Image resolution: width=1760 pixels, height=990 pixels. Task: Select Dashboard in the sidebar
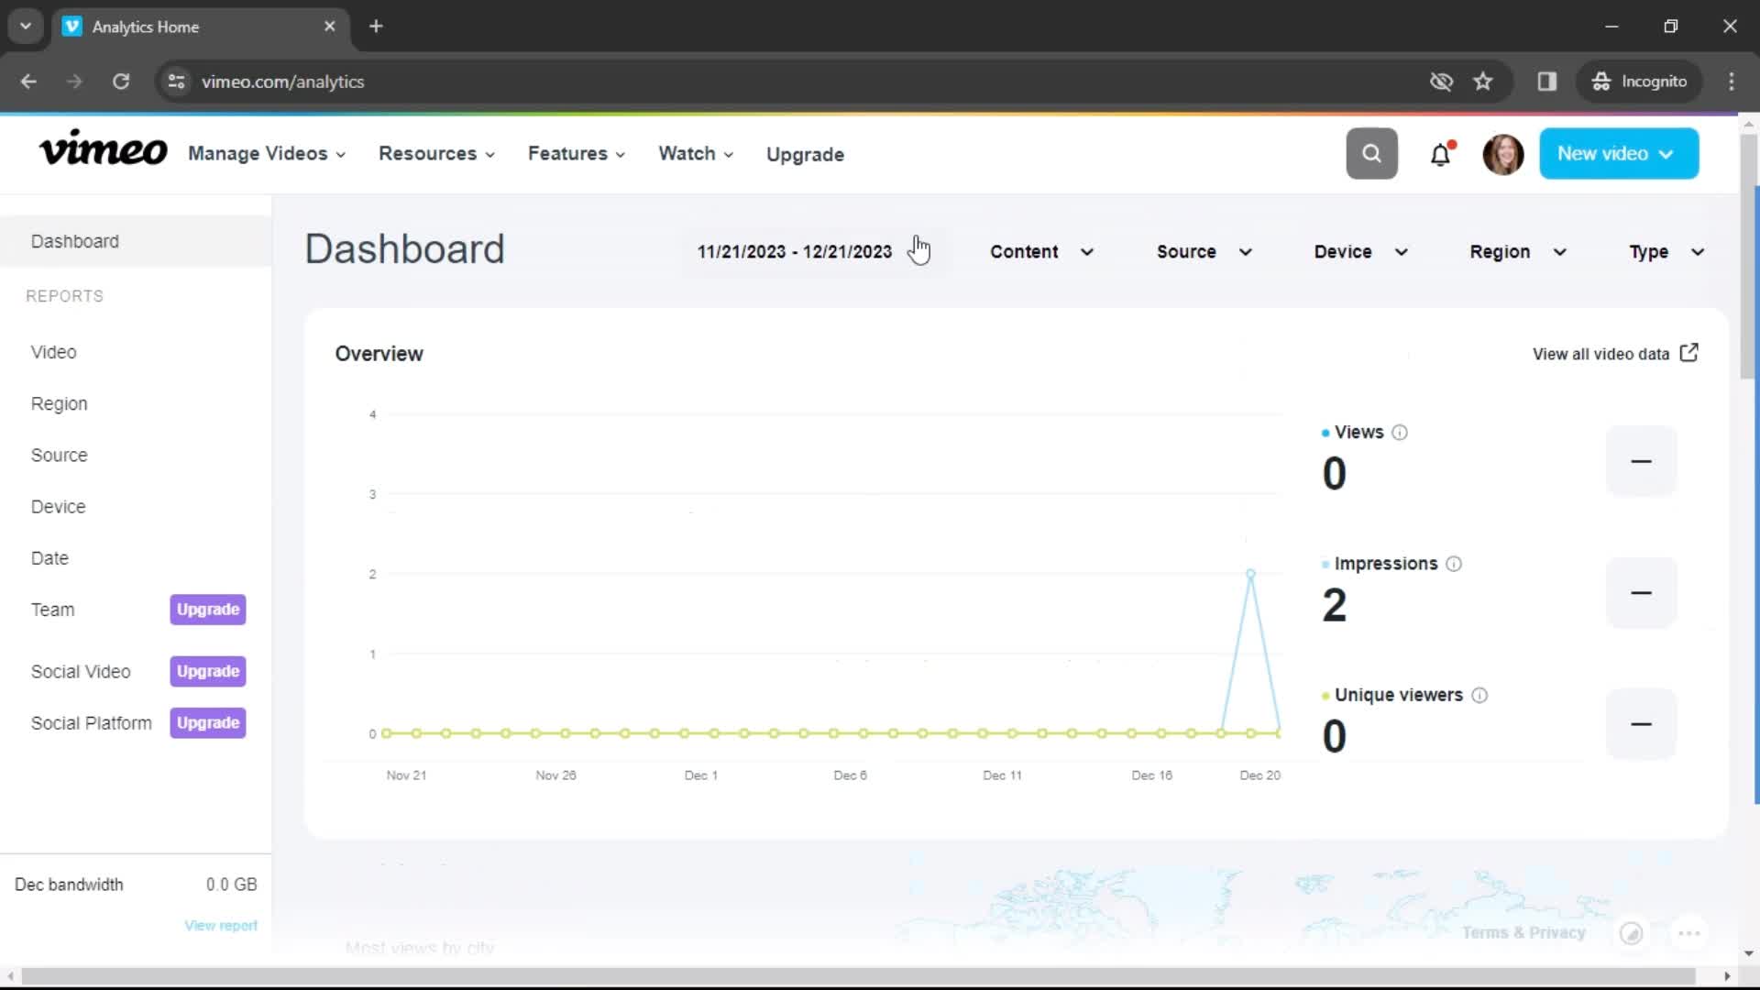click(x=136, y=241)
